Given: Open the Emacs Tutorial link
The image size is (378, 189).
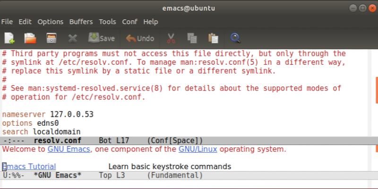Looking at the screenshot, I should coord(29,166).
